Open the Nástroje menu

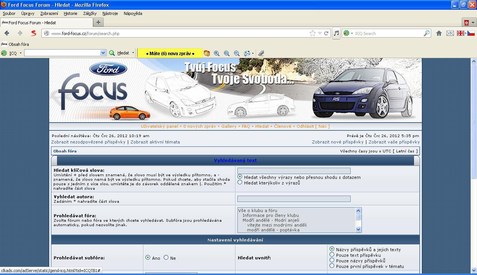[110, 13]
